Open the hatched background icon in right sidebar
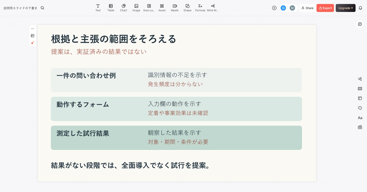Image resolution: width=367 pixels, height=192 pixels. [x=360, y=89]
